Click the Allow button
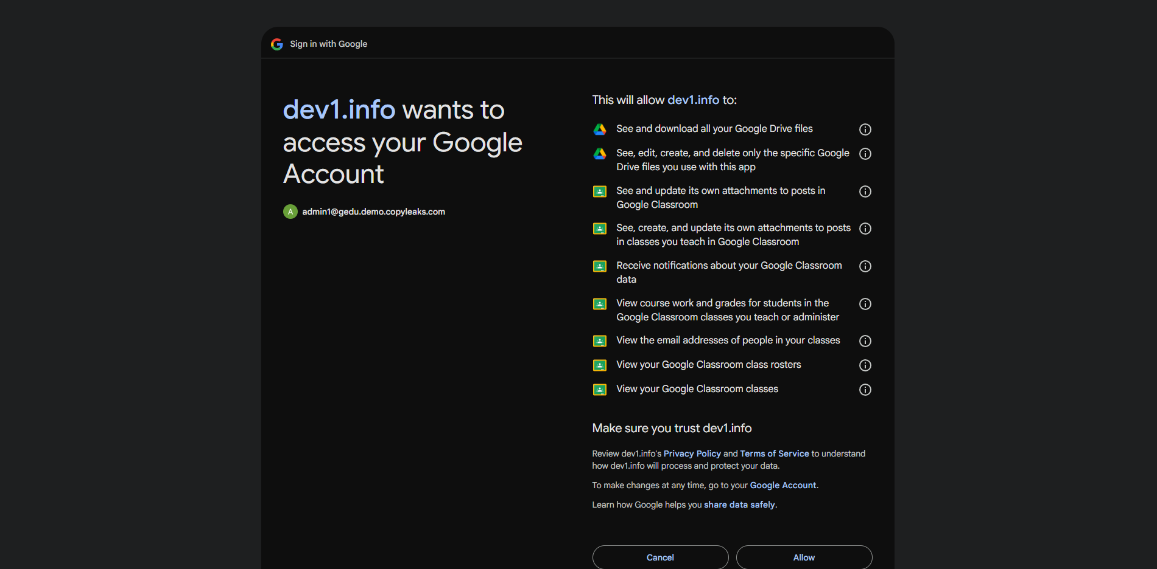1157x569 pixels. click(804, 557)
